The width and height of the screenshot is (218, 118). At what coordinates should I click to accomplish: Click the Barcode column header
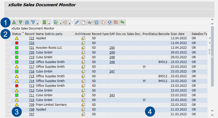(164, 34)
